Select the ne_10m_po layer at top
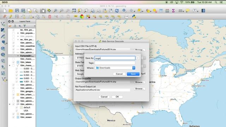Viewport: 226px width, 127px height. pyautogui.click(x=27, y=30)
